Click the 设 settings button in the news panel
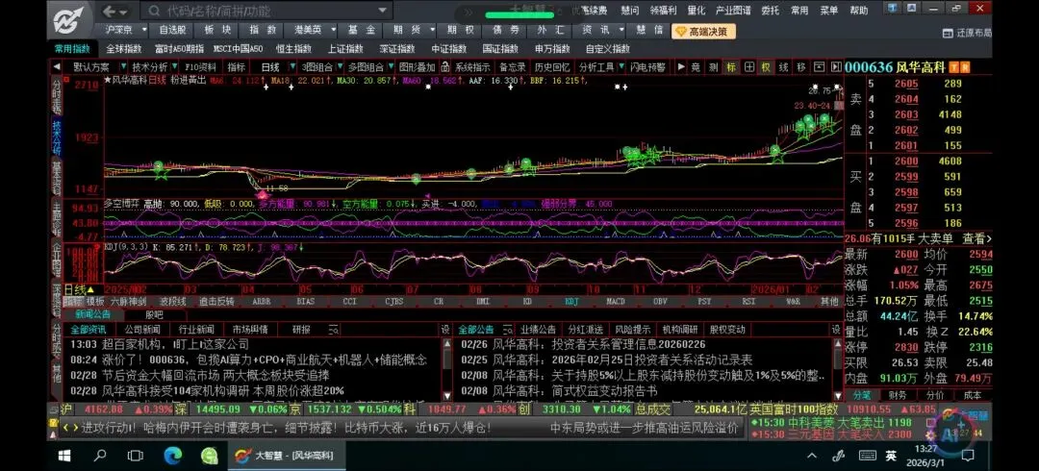The image size is (1039, 471). coord(445,330)
